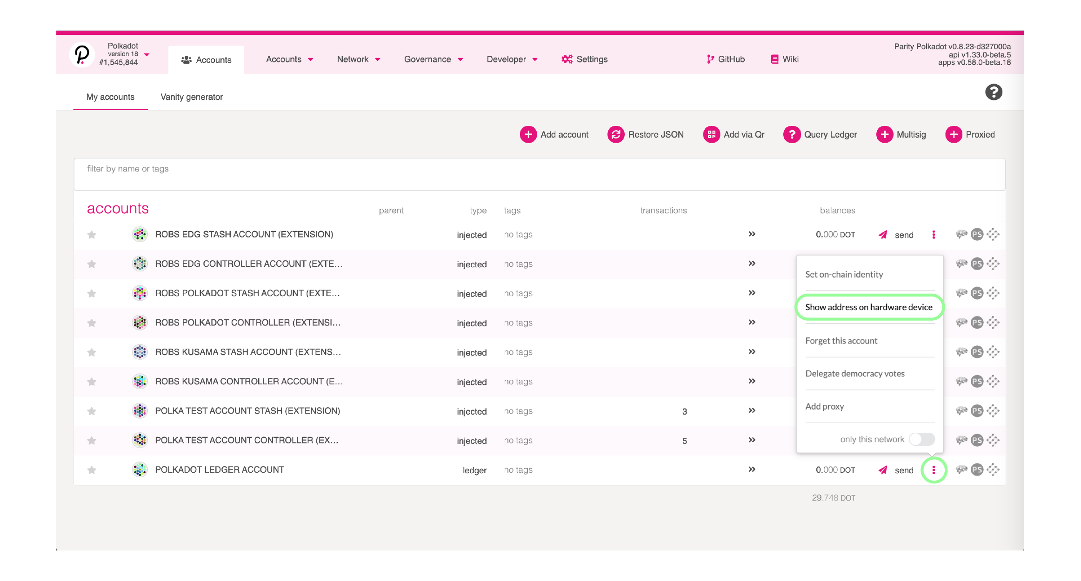Star the POLKADOT LEDGER ACCOUNT row
Screen dimensions: 1081x581
(x=92, y=470)
